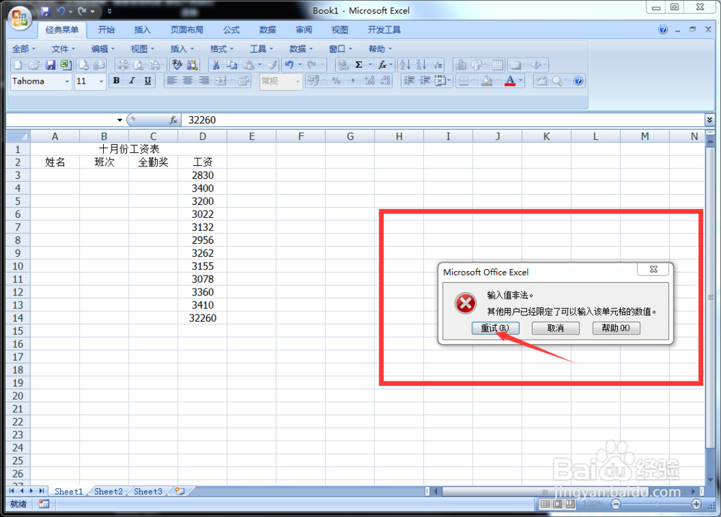Click the AutoSum sigma icon
Viewport: 721px width, 517px height.
point(359,65)
